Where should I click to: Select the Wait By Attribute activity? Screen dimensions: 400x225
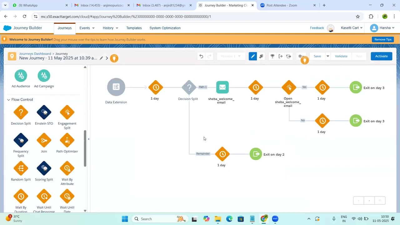point(67,168)
